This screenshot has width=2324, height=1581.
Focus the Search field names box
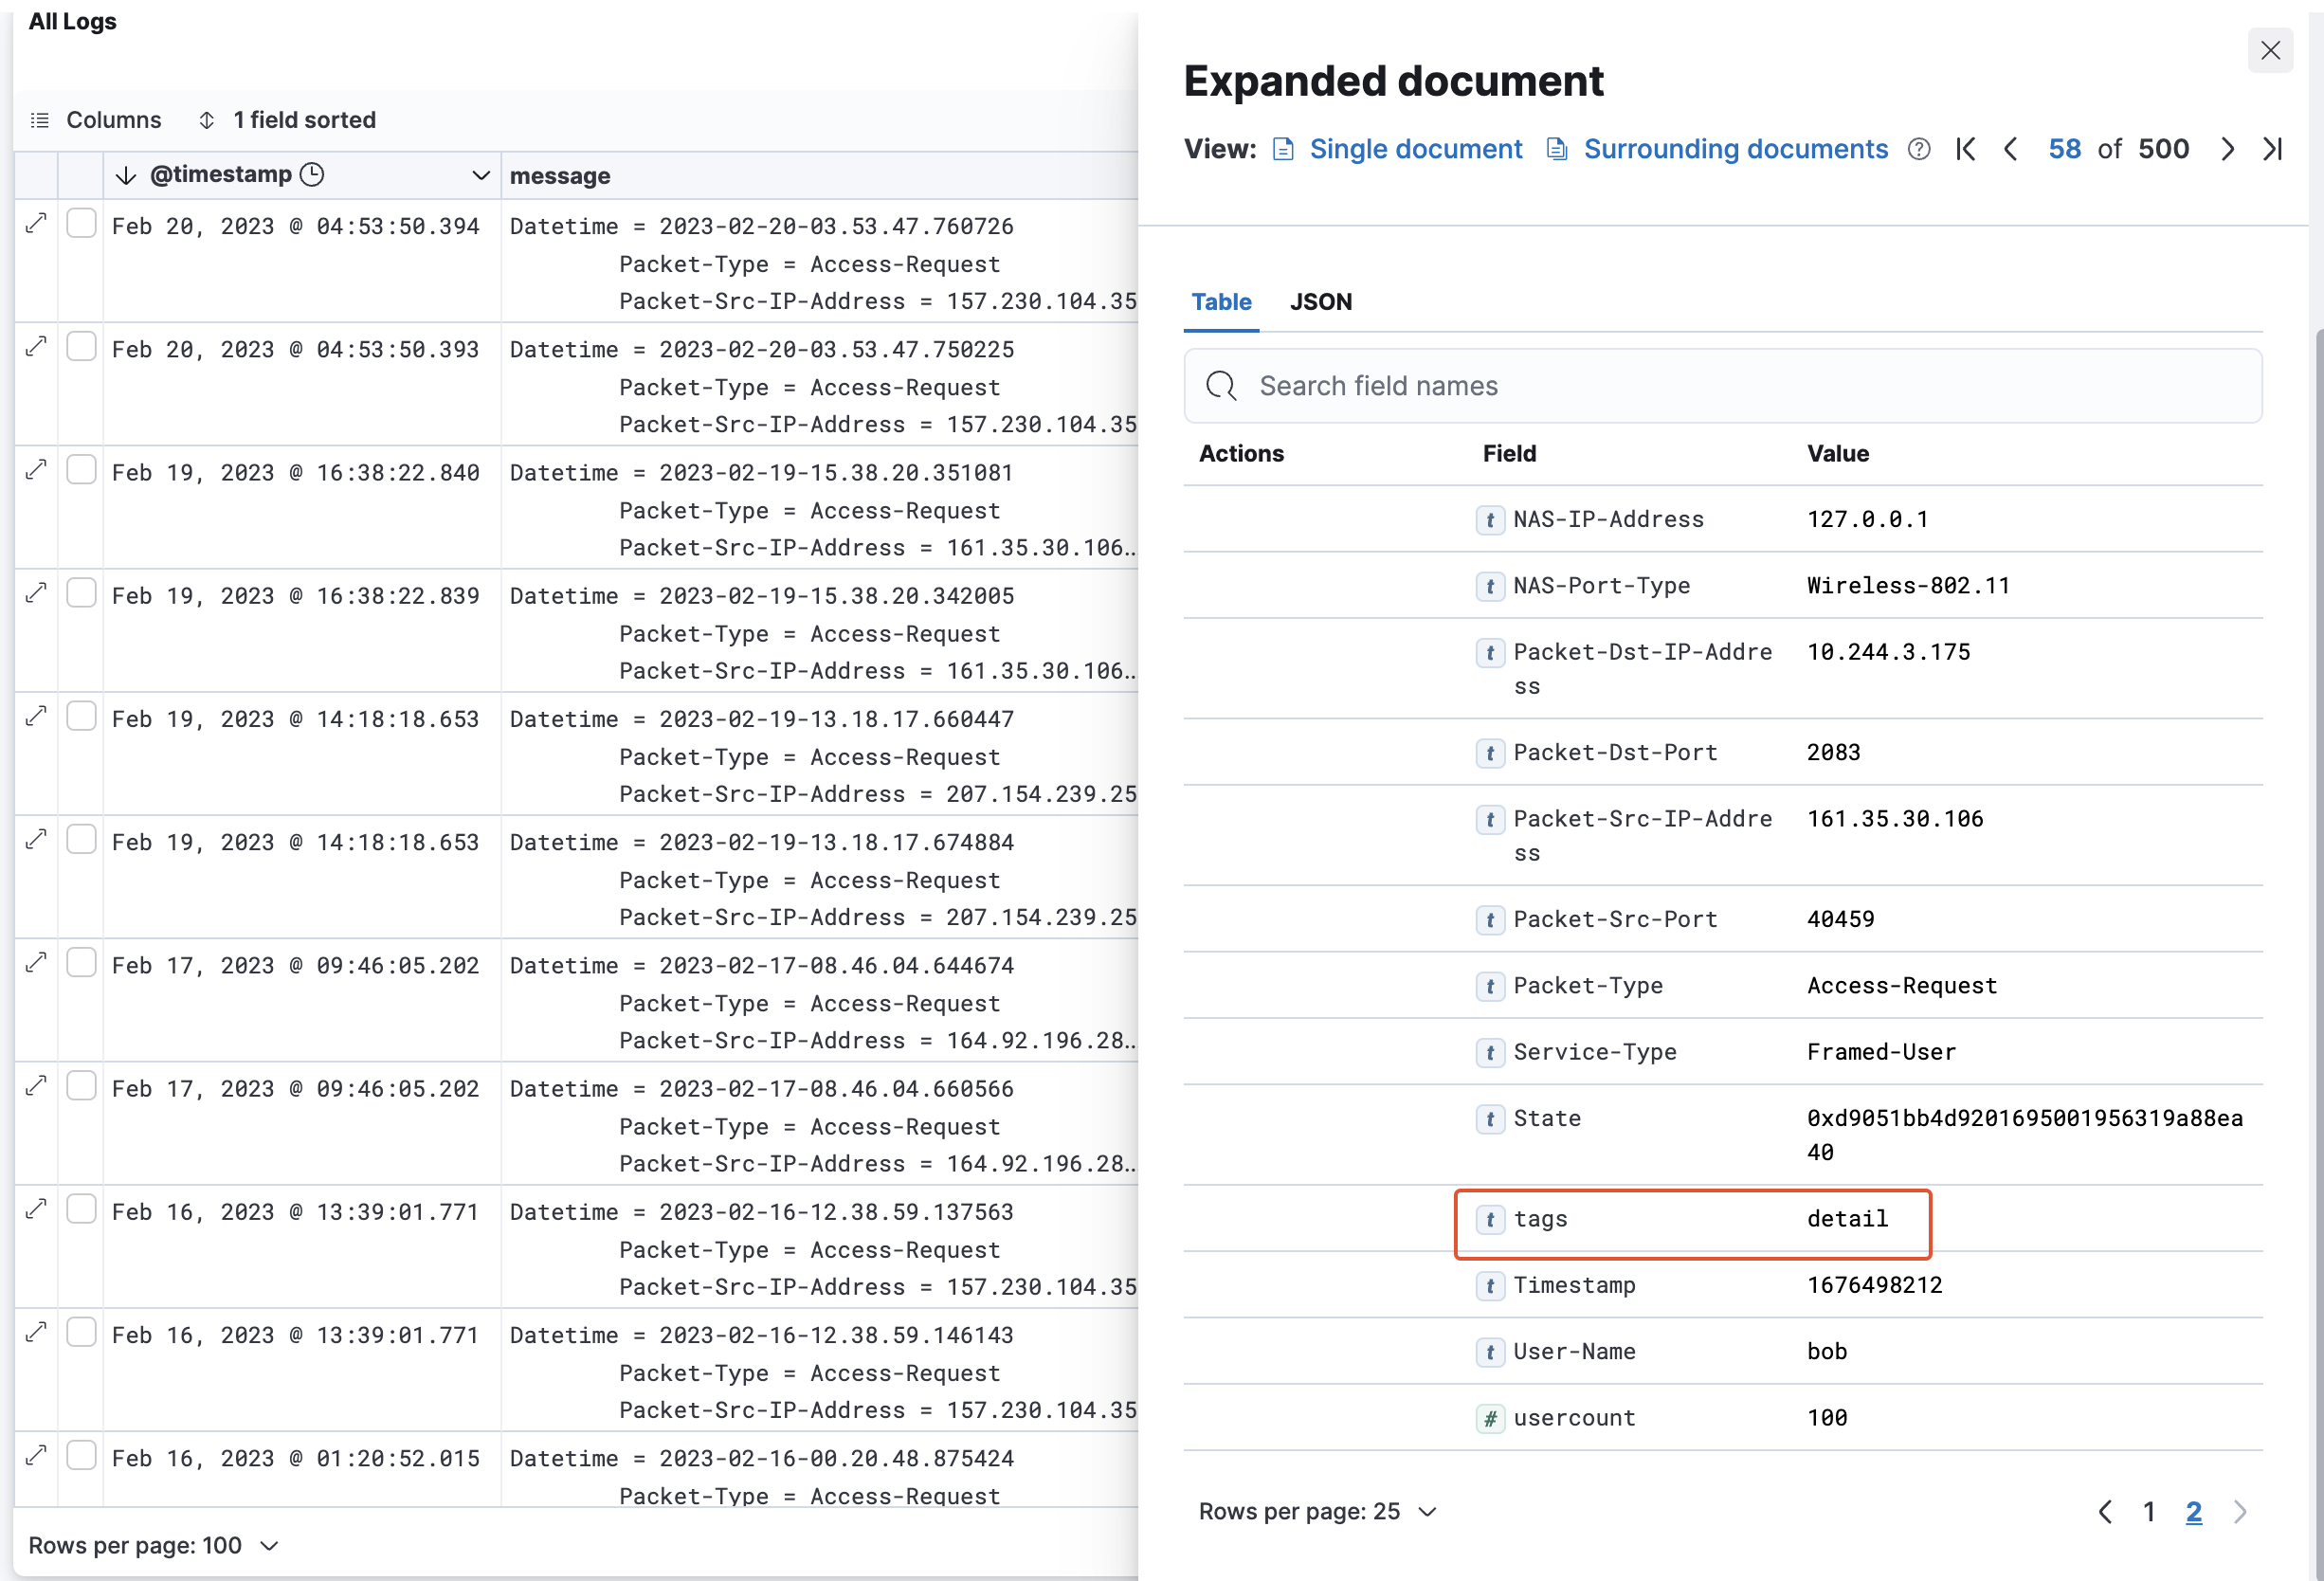pyautogui.click(x=1722, y=386)
